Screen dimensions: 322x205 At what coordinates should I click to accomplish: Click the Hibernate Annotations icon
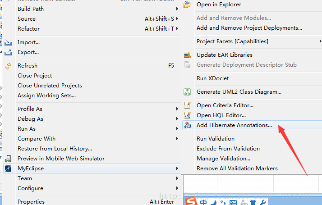pyautogui.click(x=187, y=125)
